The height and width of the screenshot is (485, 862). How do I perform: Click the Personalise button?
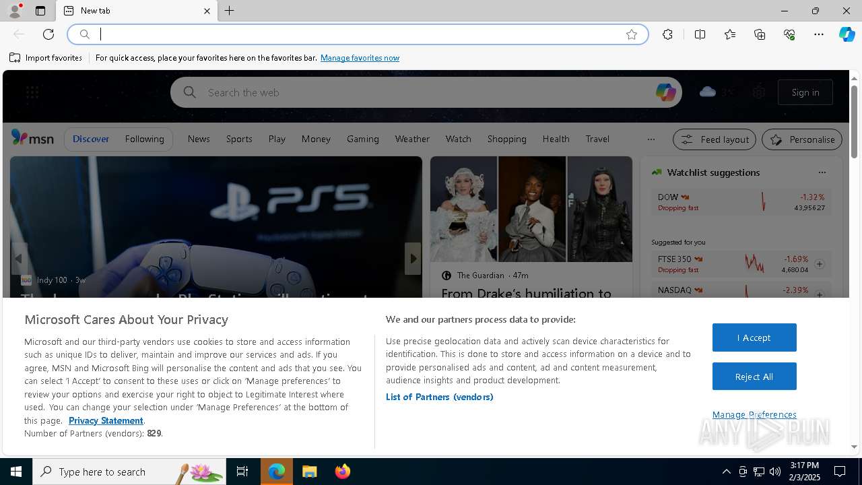[802, 139]
